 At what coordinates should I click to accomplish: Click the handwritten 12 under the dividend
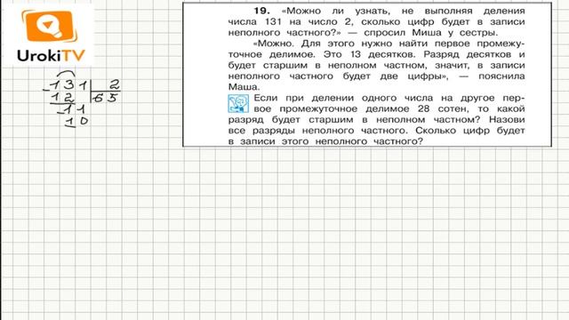pyautogui.click(x=63, y=97)
